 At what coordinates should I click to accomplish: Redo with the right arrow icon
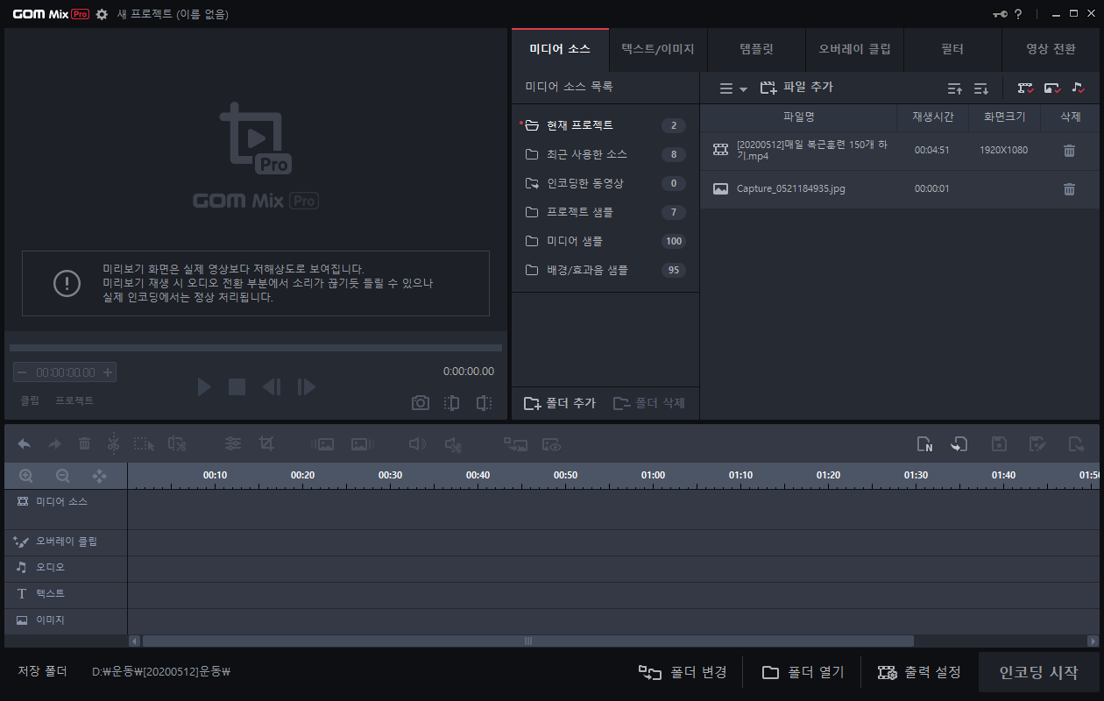54,444
